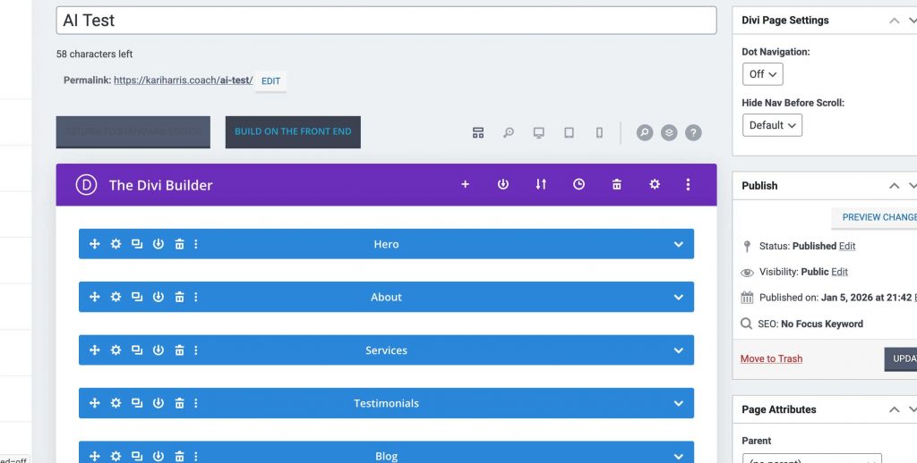Toggle power icon on Testimonials section
The image size is (917, 463).
pyautogui.click(x=159, y=403)
